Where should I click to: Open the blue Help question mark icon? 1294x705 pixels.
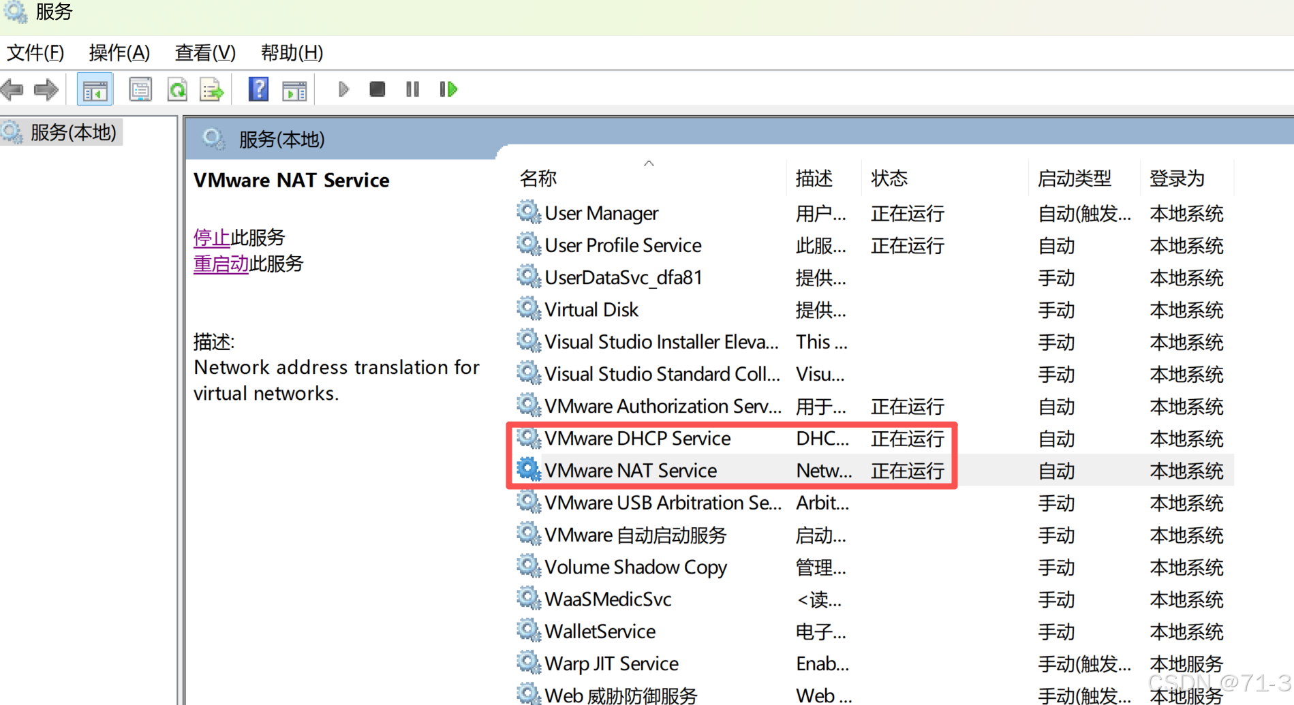[x=258, y=89]
